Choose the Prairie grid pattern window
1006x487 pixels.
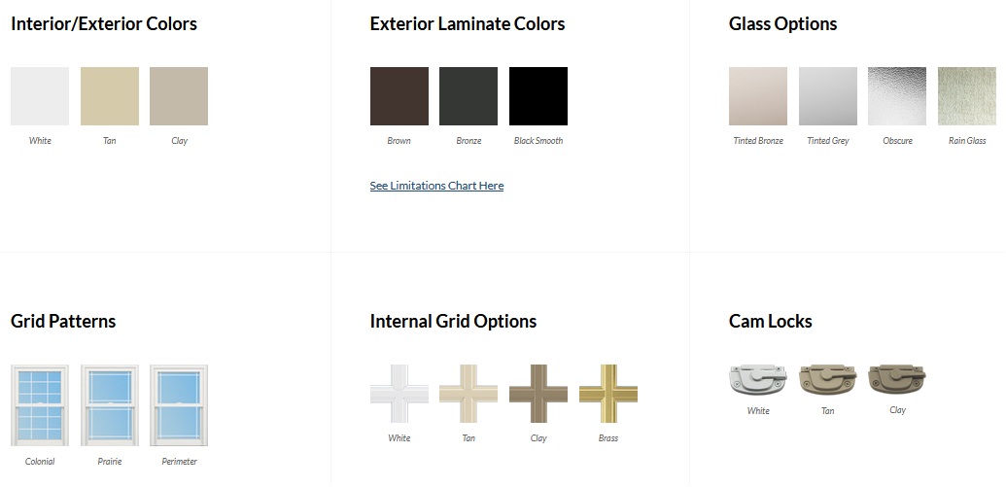(x=110, y=405)
